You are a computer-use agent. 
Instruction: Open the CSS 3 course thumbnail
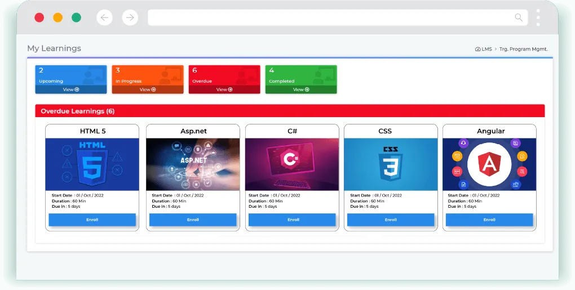click(x=391, y=164)
